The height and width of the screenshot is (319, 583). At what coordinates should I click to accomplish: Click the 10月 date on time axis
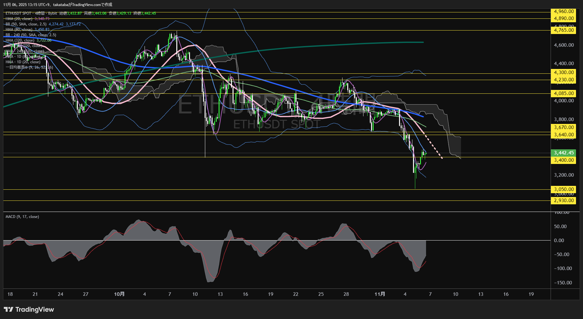(119, 294)
